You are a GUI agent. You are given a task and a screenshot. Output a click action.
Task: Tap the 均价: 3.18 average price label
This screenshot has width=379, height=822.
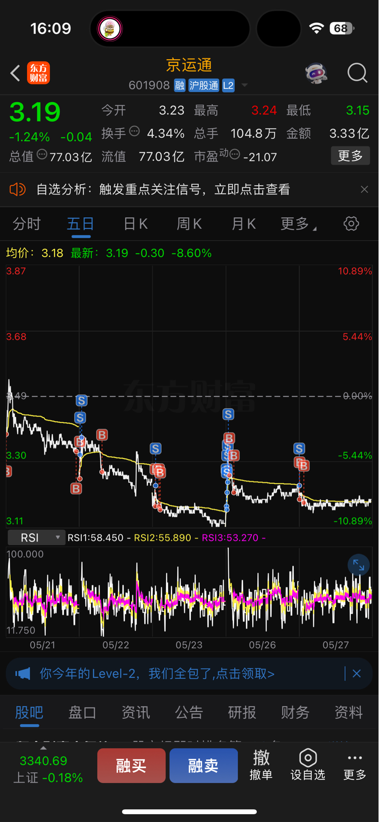click(34, 253)
